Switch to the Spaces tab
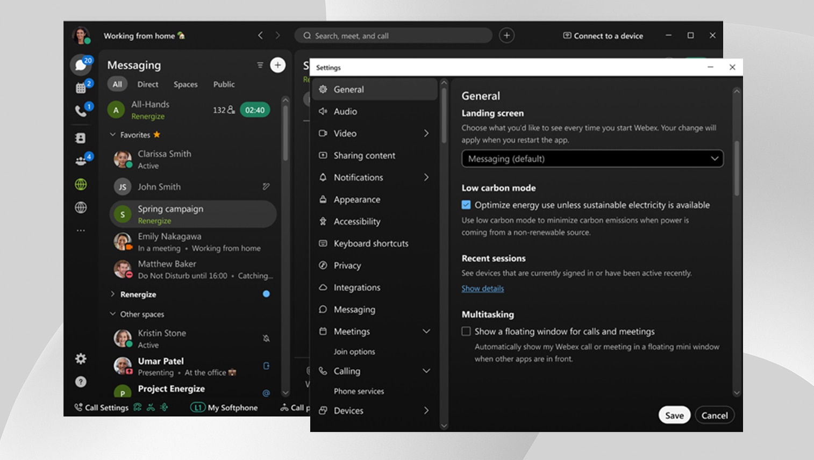The width and height of the screenshot is (814, 460). (x=185, y=84)
